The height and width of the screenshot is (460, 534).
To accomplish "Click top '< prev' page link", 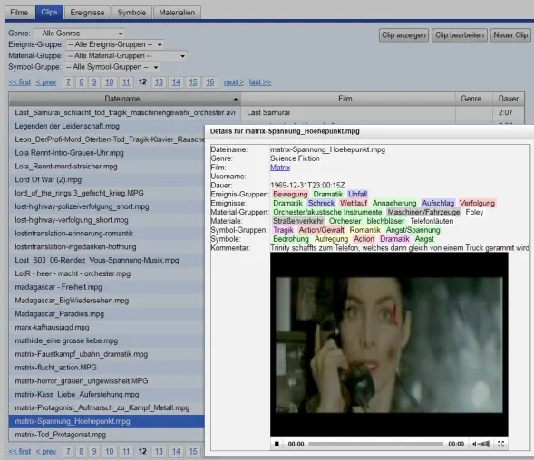I will (46, 82).
